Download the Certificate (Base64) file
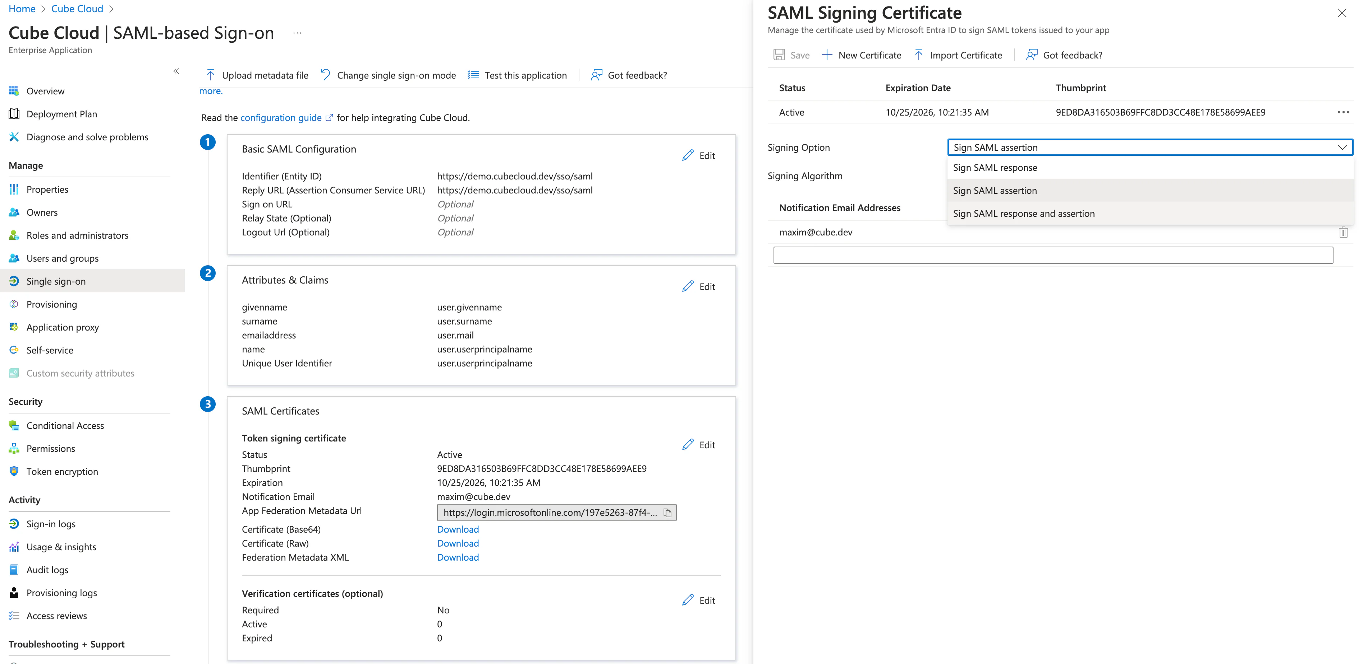 point(458,529)
